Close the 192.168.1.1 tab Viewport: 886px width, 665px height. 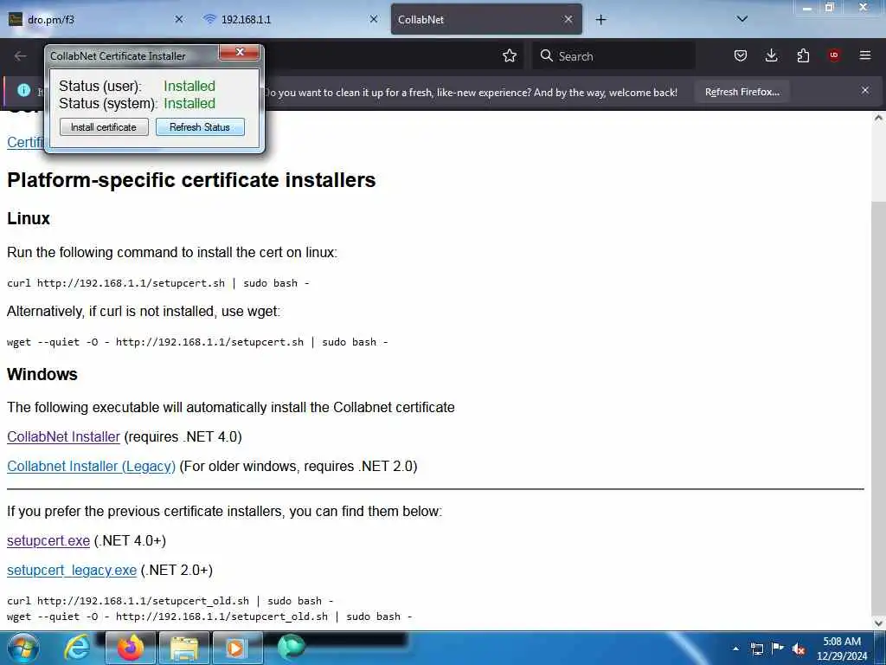pyautogui.click(x=374, y=19)
